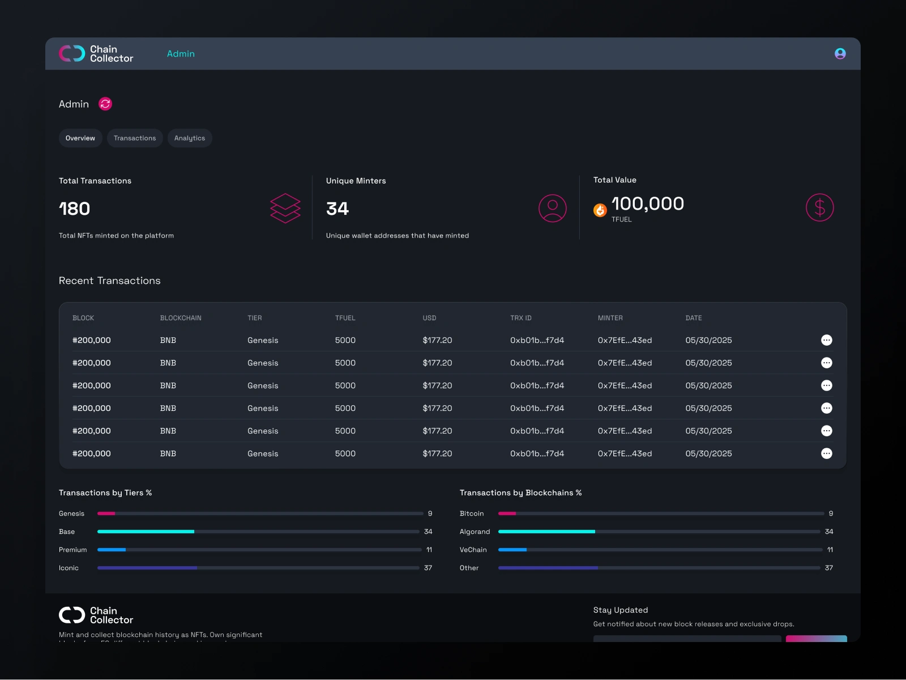Click the Iconic tier progress bar
906x680 pixels.
coord(259,568)
